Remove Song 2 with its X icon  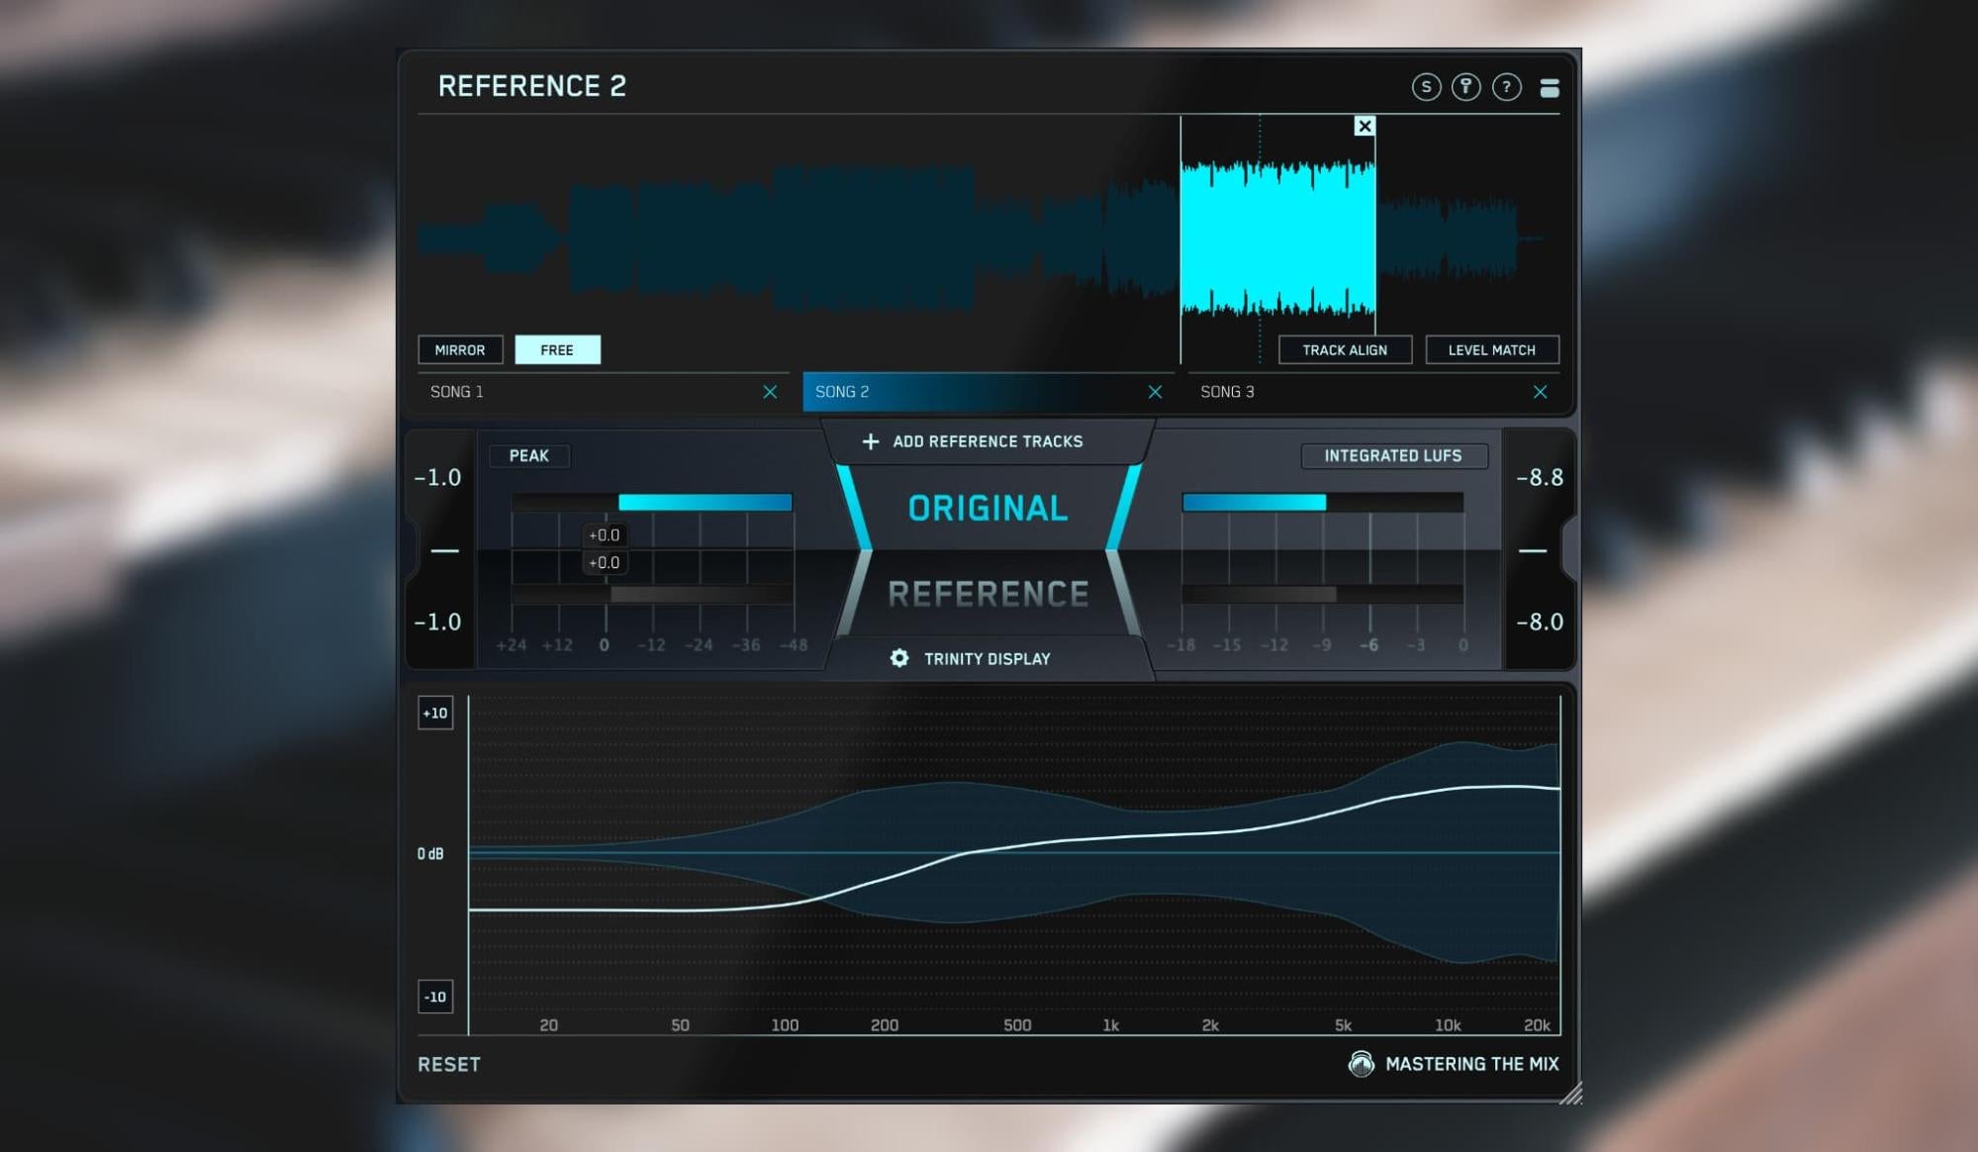[x=1155, y=392]
